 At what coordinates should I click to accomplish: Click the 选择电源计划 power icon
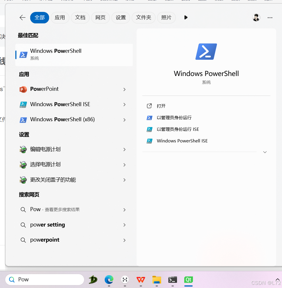(x=23, y=165)
